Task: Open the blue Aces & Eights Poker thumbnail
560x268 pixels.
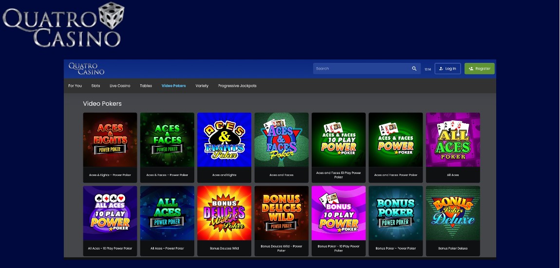Action: coord(224,140)
